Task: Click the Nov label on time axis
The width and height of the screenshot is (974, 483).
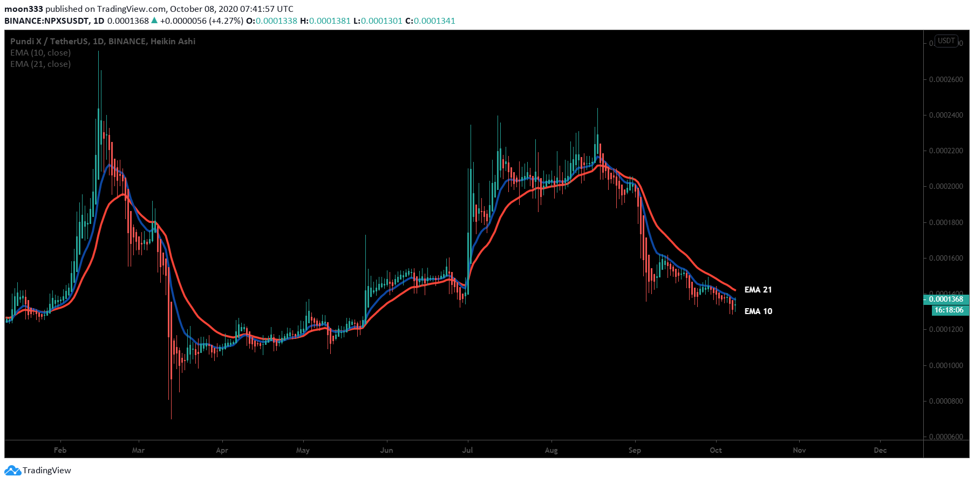Action: [799, 450]
